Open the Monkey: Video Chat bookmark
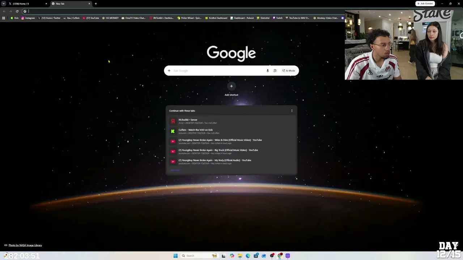463x260 pixels. (326, 18)
